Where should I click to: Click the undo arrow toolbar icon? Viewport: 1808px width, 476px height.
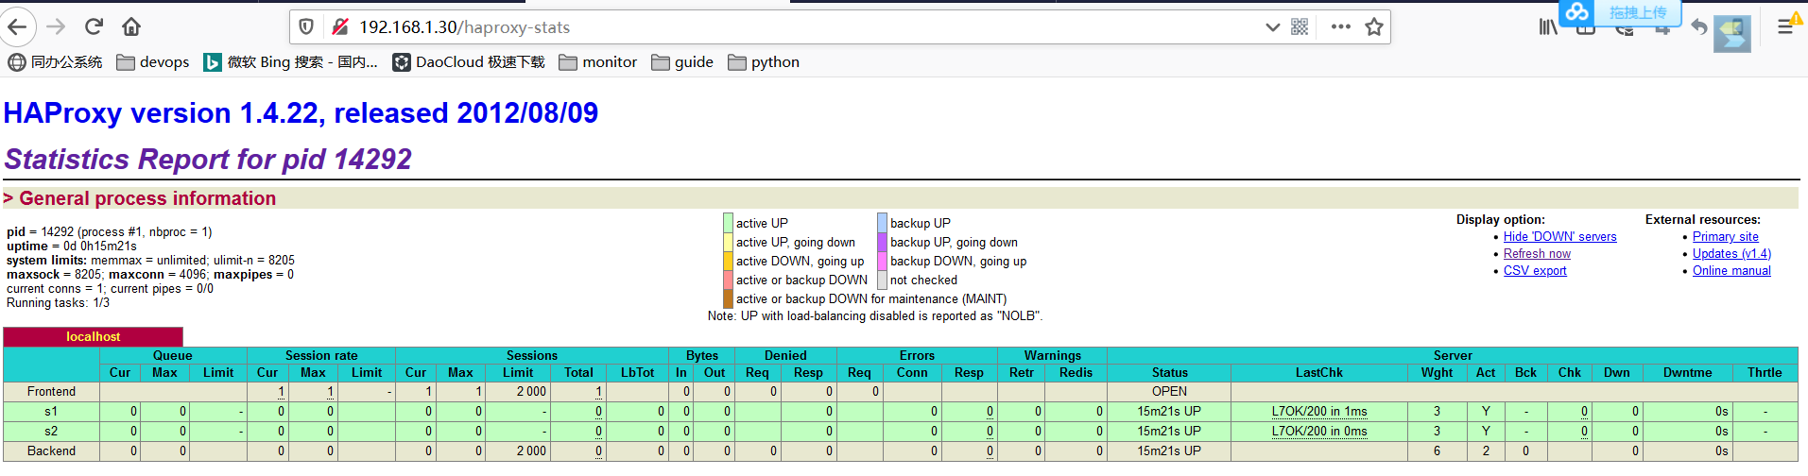(x=1698, y=27)
